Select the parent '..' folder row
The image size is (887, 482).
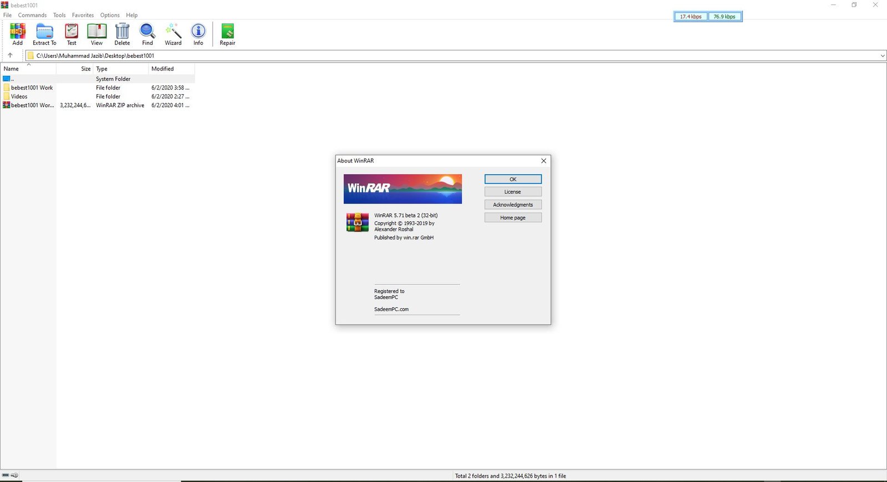click(x=97, y=79)
